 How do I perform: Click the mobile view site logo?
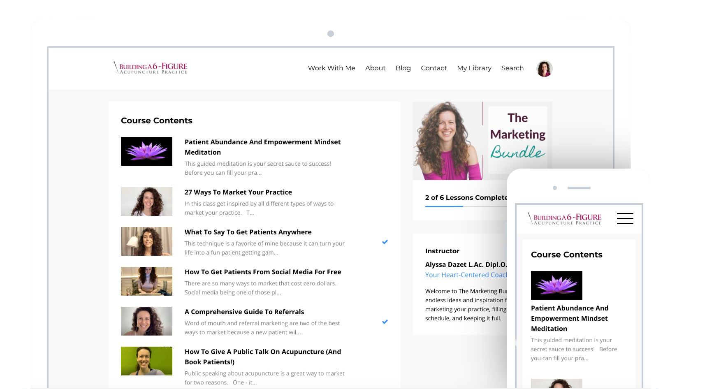tap(564, 218)
